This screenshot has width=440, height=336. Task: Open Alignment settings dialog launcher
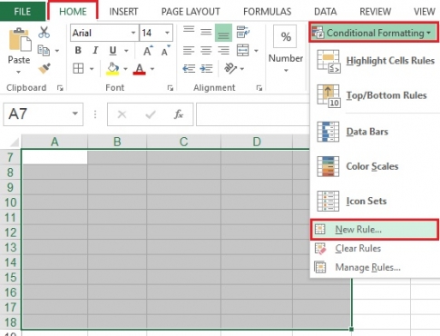click(x=259, y=88)
